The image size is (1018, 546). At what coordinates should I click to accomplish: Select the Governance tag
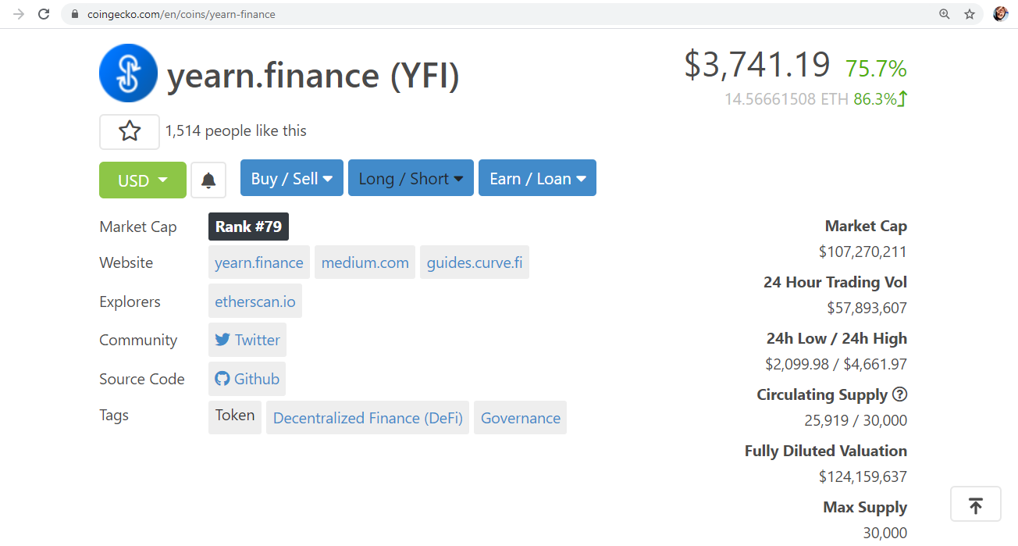click(521, 418)
